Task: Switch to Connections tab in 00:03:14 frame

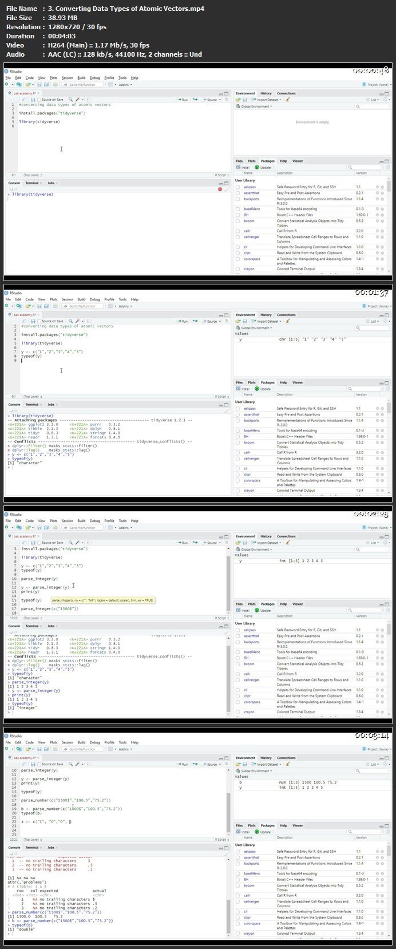Action: (x=286, y=758)
